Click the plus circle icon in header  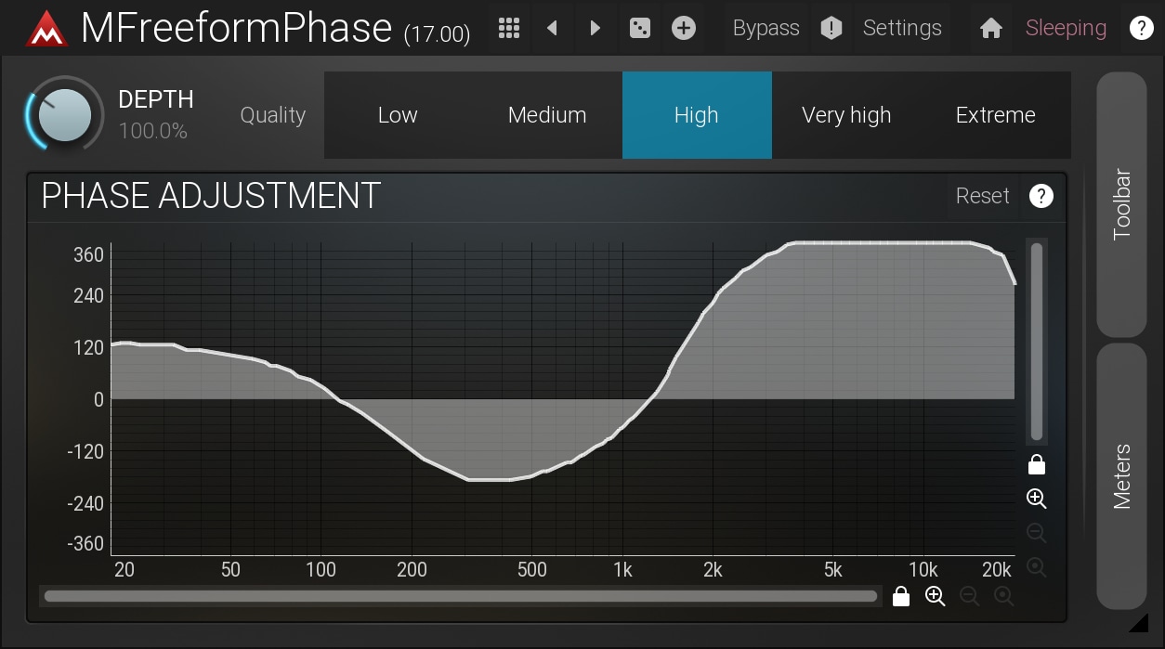pos(684,28)
